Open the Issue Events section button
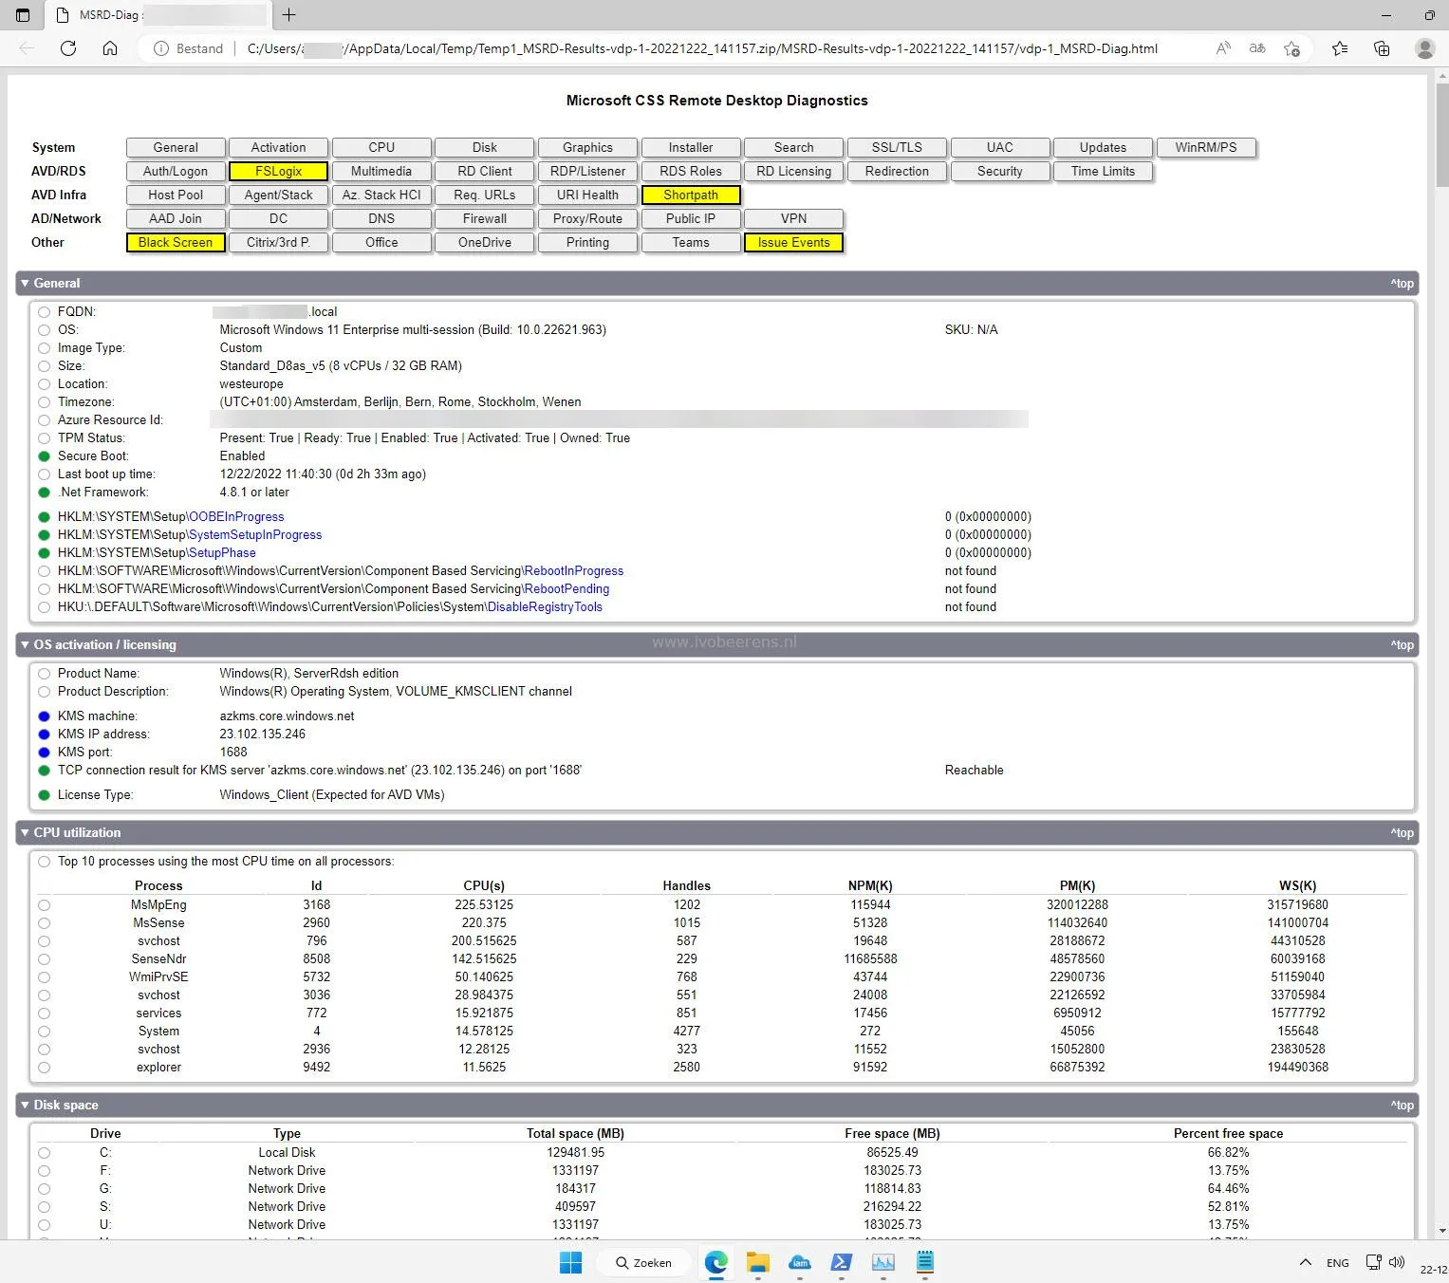The height and width of the screenshot is (1283, 1449). [793, 242]
